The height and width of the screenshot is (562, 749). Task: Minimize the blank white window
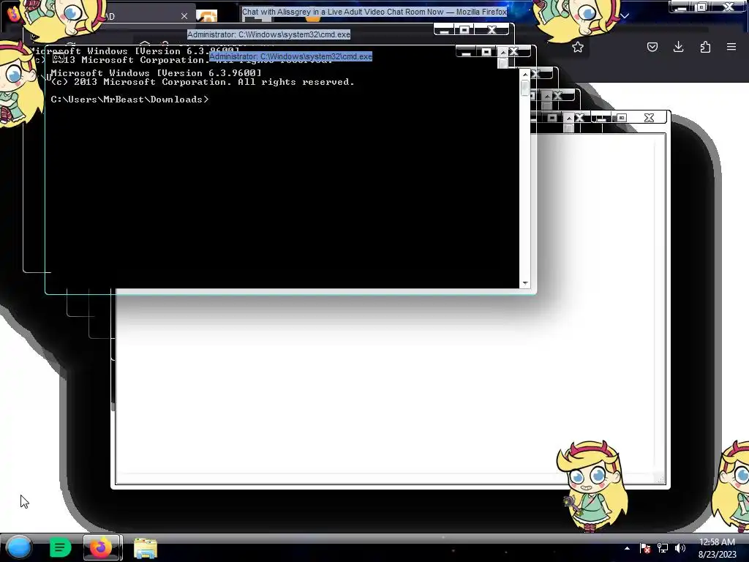601,118
